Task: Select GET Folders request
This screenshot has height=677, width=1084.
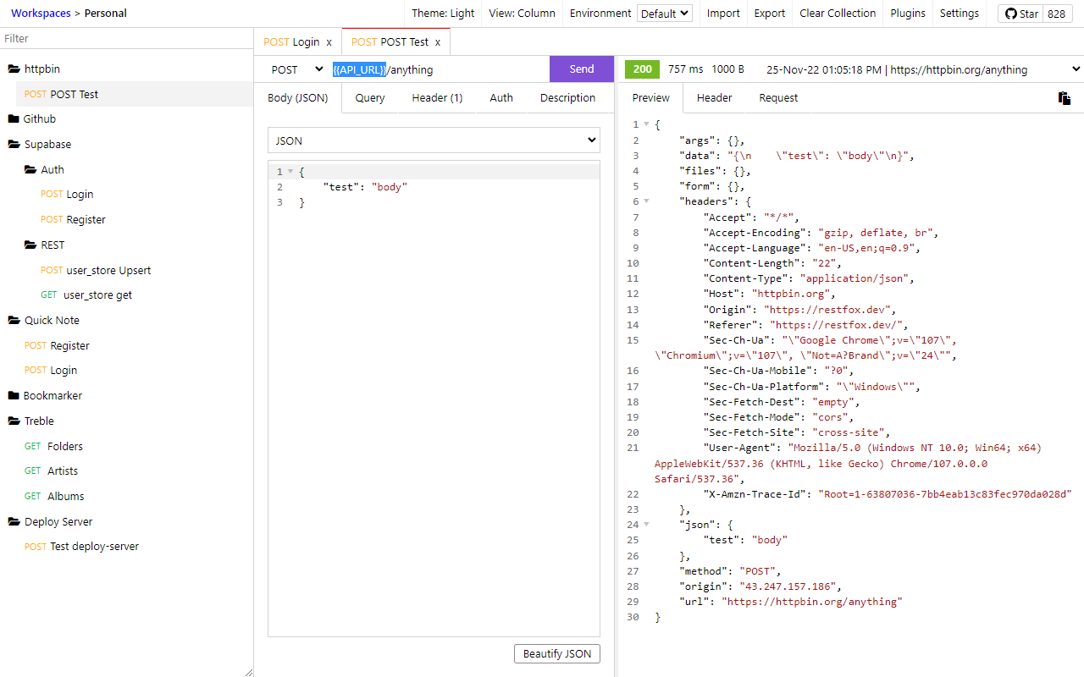Action: coord(53,447)
